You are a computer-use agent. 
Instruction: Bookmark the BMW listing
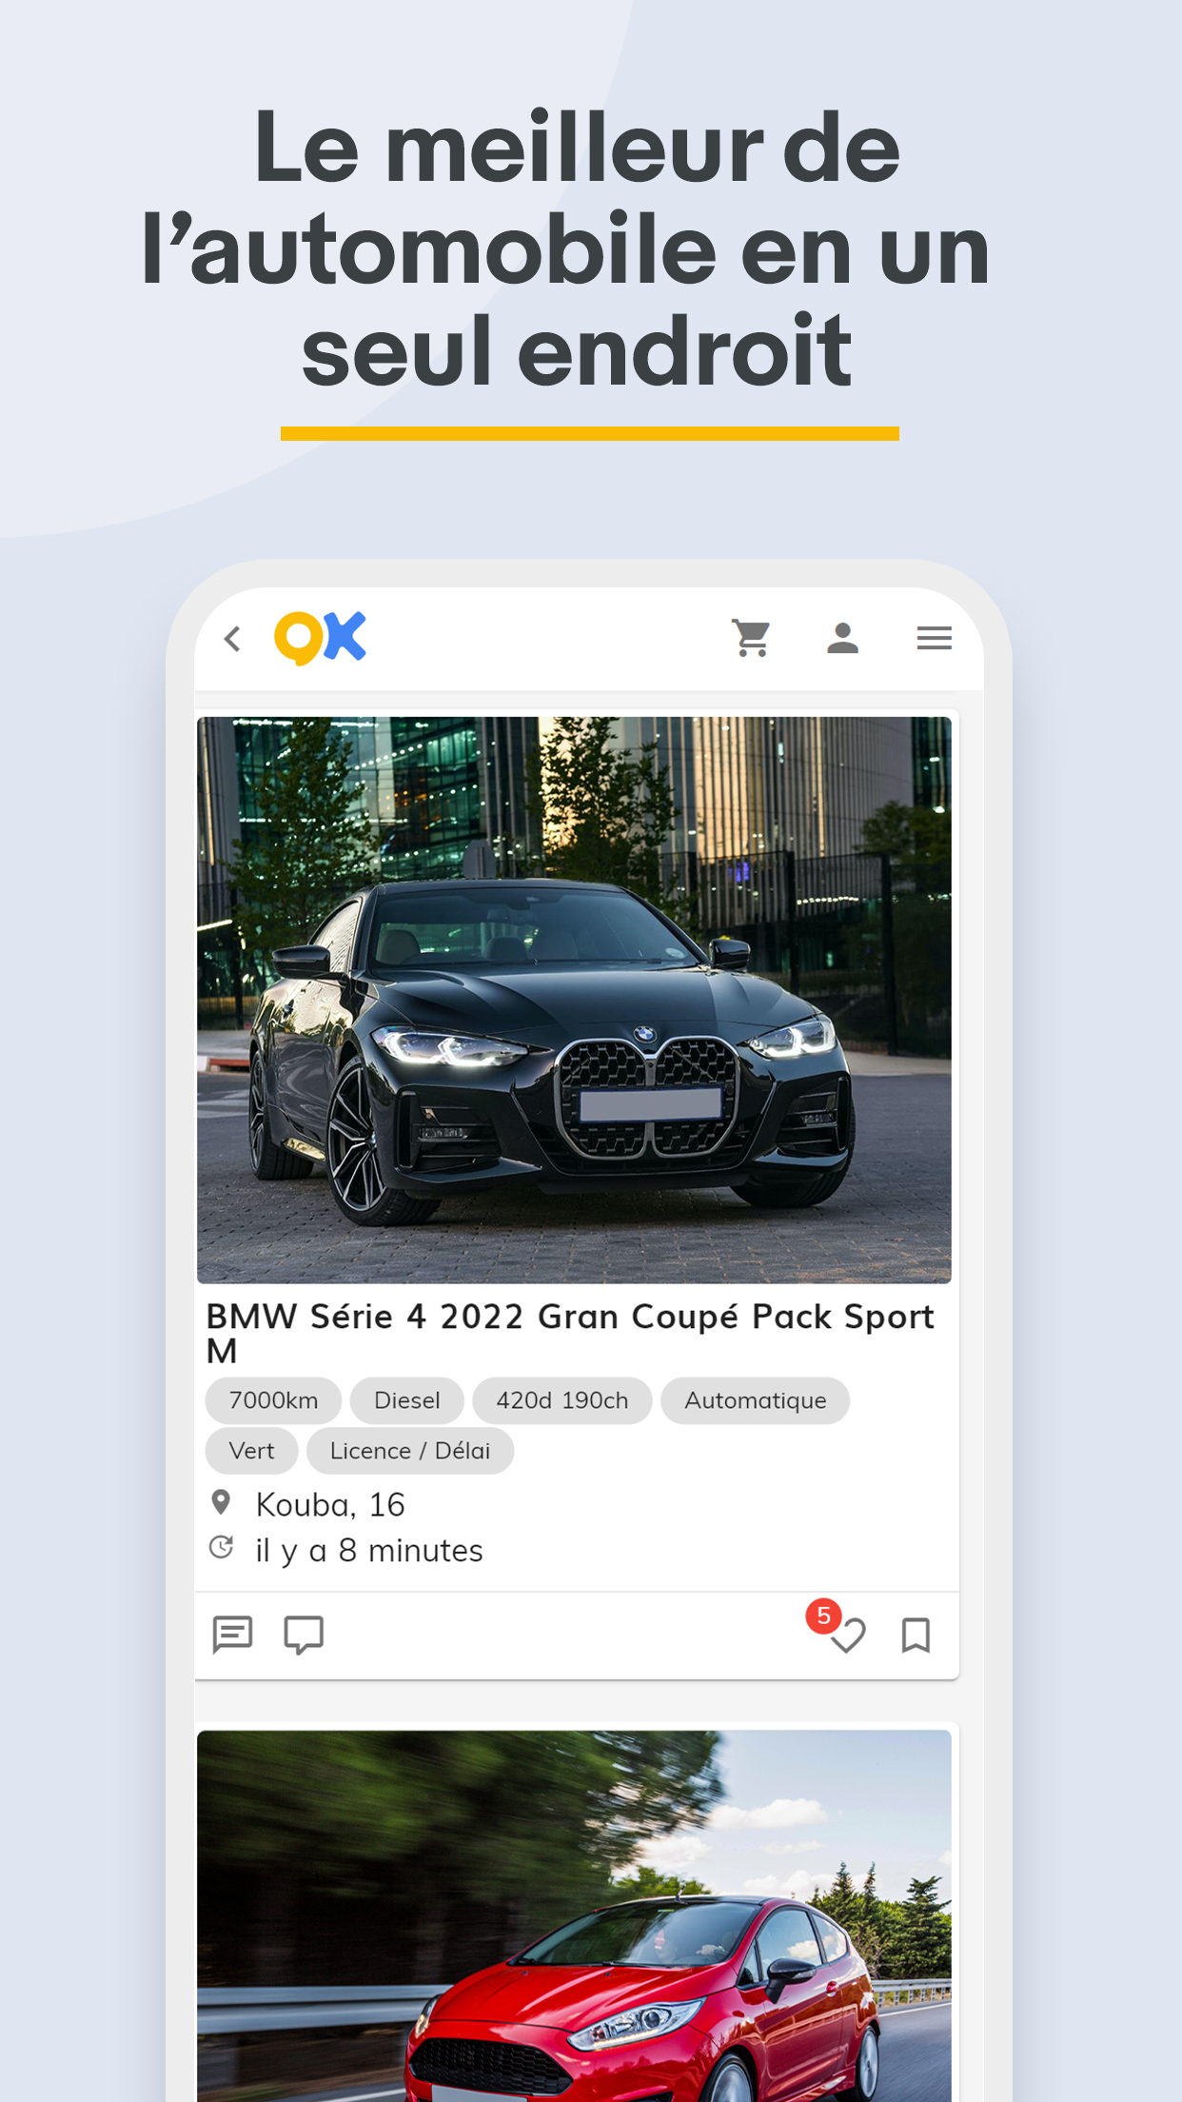[916, 1636]
